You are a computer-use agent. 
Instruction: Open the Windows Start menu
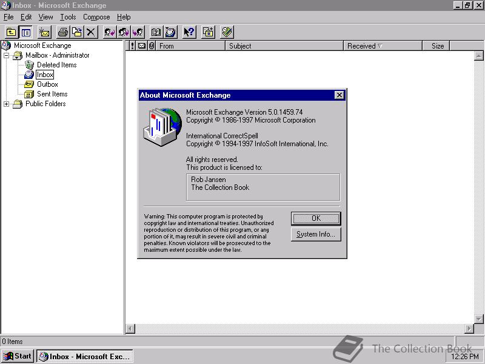pos(18,356)
